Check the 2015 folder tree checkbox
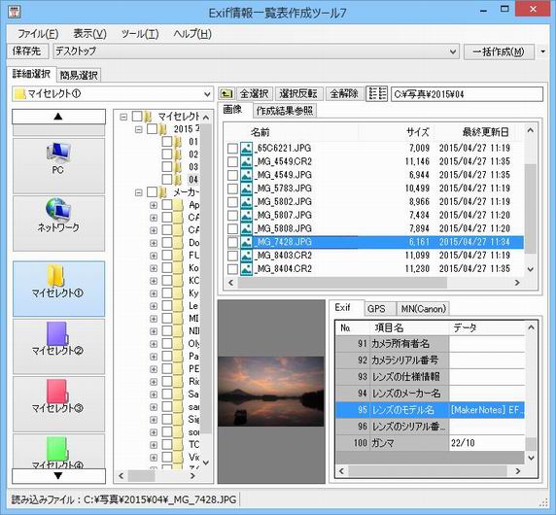The height and width of the screenshot is (515, 556). [x=152, y=129]
